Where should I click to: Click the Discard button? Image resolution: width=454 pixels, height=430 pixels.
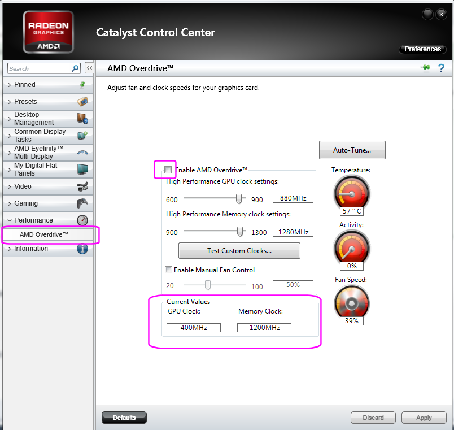pyautogui.click(x=373, y=418)
